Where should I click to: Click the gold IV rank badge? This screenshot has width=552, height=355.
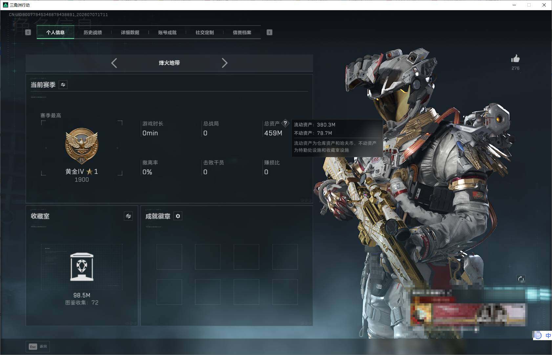coord(82,146)
